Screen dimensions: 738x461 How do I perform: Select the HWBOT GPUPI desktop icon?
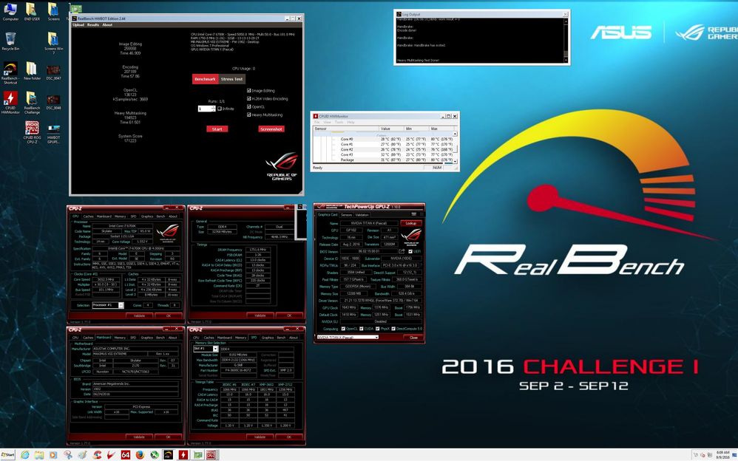[x=53, y=132]
